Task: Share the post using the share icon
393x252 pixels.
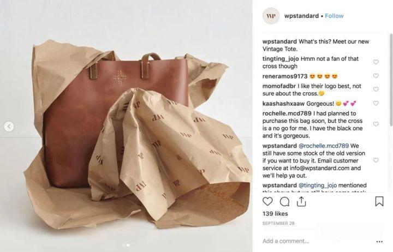Action: click(x=300, y=202)
